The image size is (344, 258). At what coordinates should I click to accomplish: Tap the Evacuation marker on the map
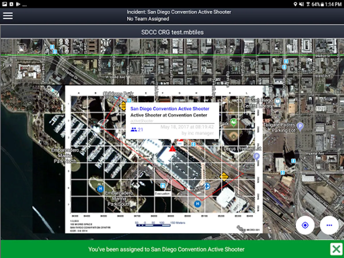pyautogui.click(x=163, y=186)
